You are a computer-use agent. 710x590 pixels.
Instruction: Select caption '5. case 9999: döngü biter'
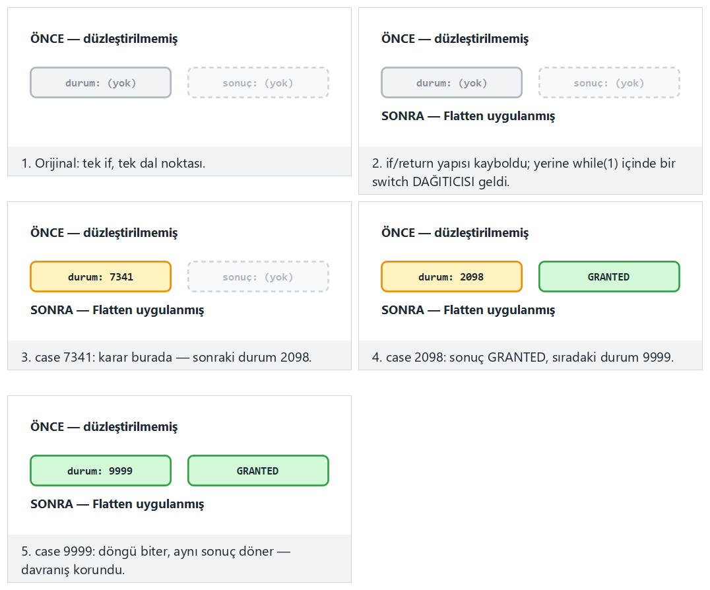click(156, 560)
